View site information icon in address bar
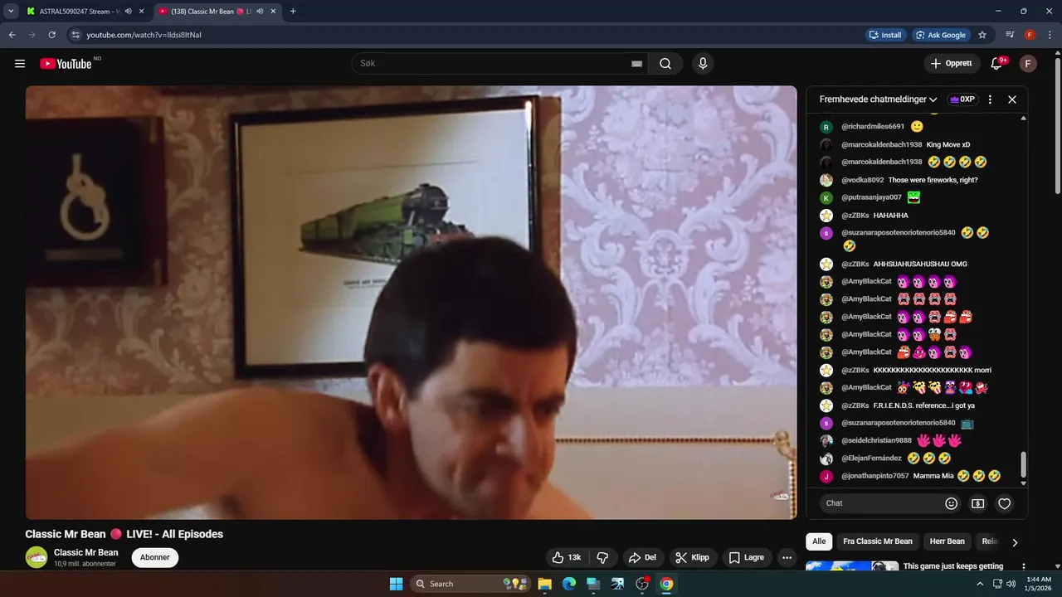 point(76,35)
